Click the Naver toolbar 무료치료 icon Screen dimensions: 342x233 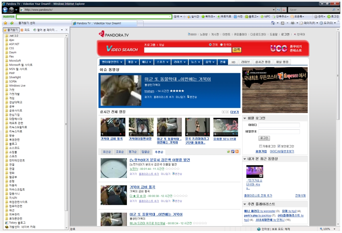pyautogui.click(x=224, y=17)
